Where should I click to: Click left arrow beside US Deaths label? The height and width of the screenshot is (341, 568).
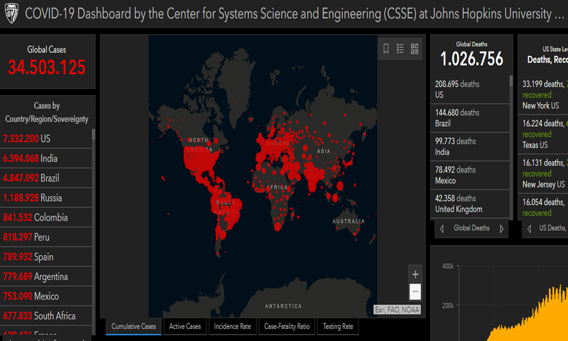point(529,228)
